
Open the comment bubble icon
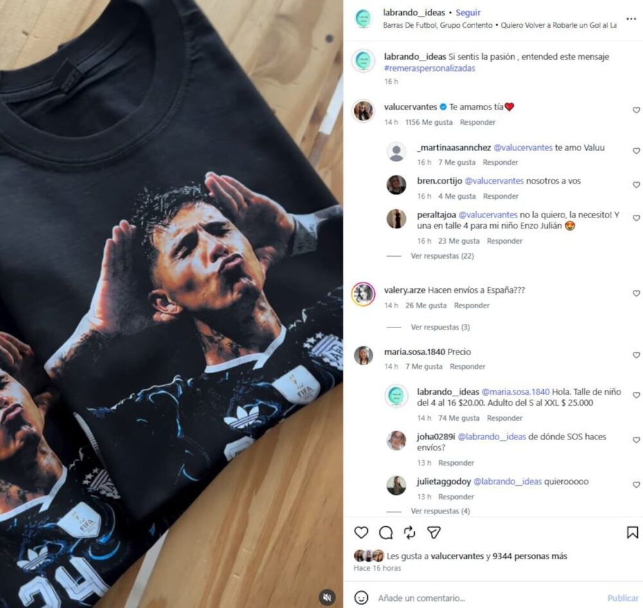(x=385, y=533)
